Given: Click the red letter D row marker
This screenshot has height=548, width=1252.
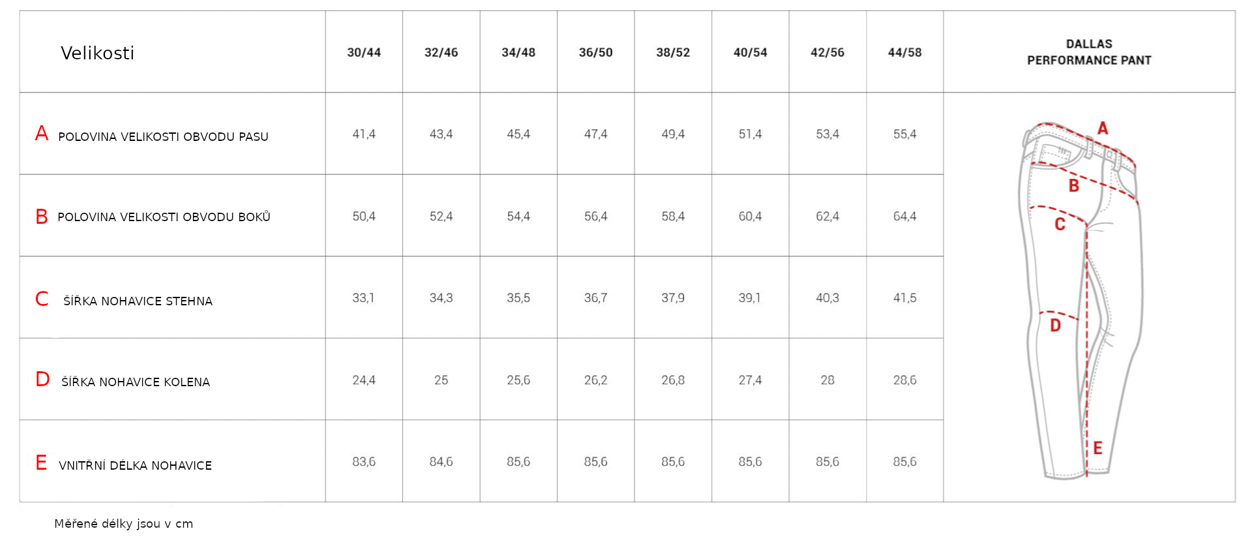Looking at the screenshot, I should click(x=42, y=379).
